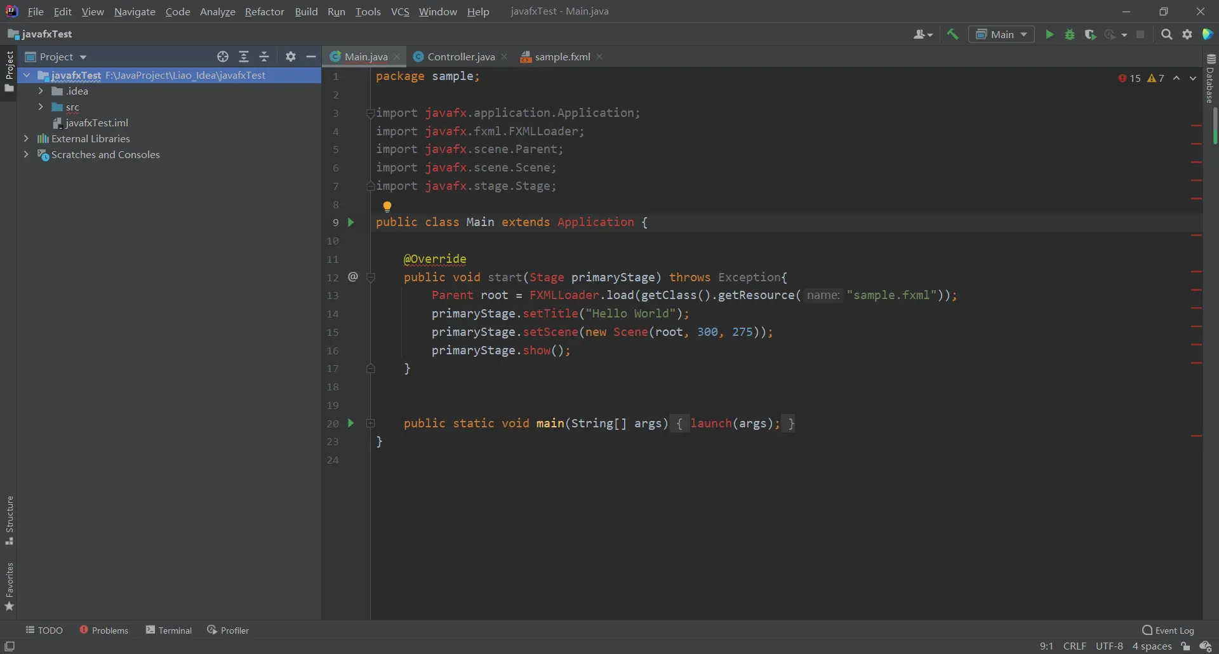
Task: Run Main class from gutter arrow at line 9
Action: tap(350, 222)
